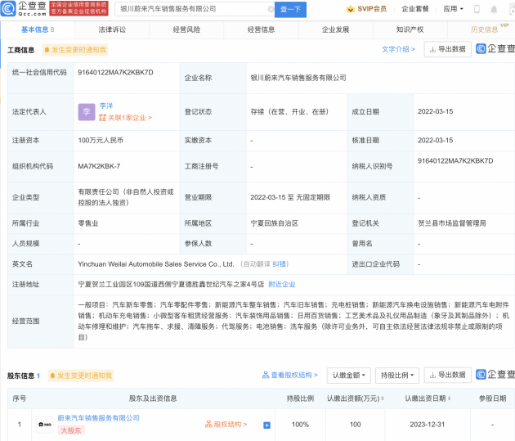Expand the 应用 dropdown

(x=453, y=9)
